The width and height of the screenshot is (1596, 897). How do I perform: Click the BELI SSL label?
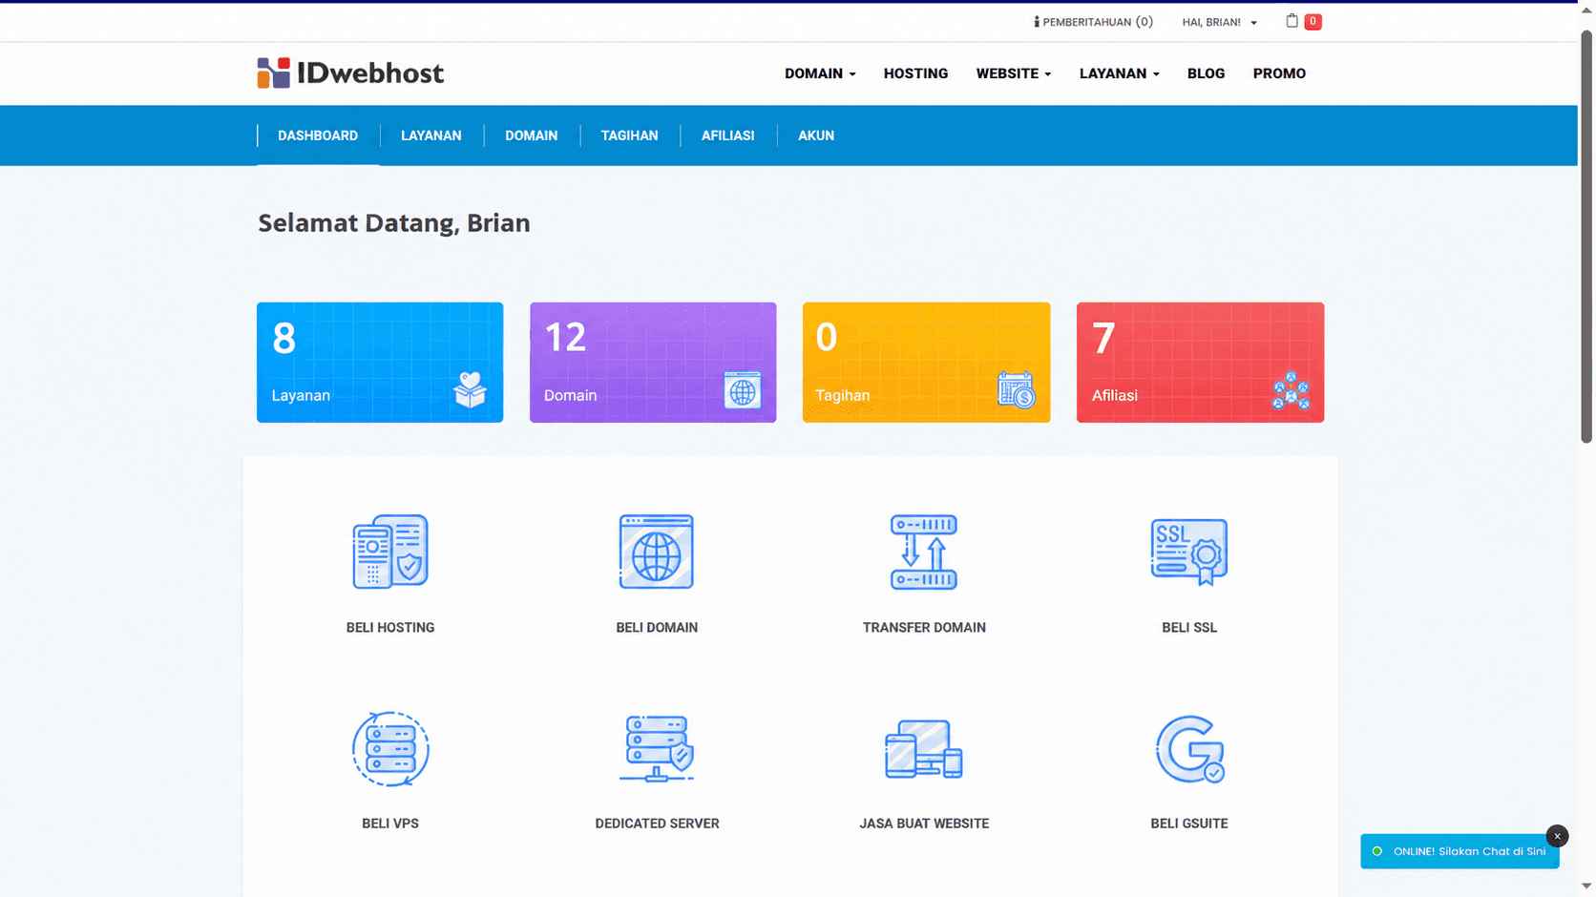tap(1189, 627)
